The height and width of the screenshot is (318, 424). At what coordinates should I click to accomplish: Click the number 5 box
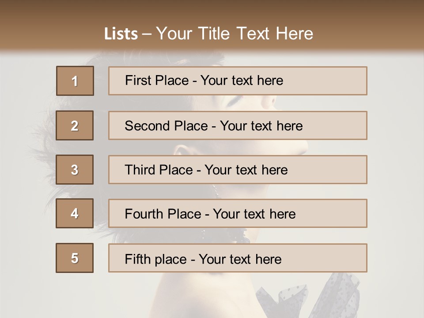[x=75, y=258]
